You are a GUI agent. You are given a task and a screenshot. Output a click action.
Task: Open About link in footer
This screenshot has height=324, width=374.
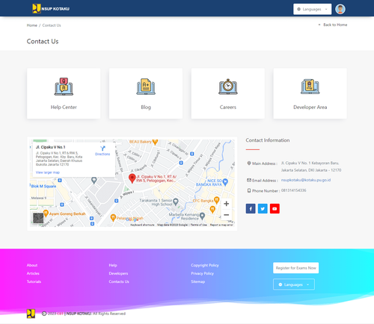pyautogui.click(x=32, y=265)
